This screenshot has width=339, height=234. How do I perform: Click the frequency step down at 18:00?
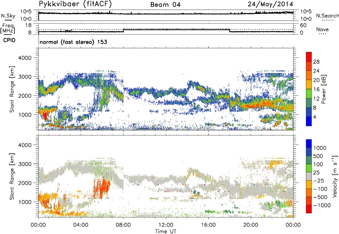(x=229, y=30)
